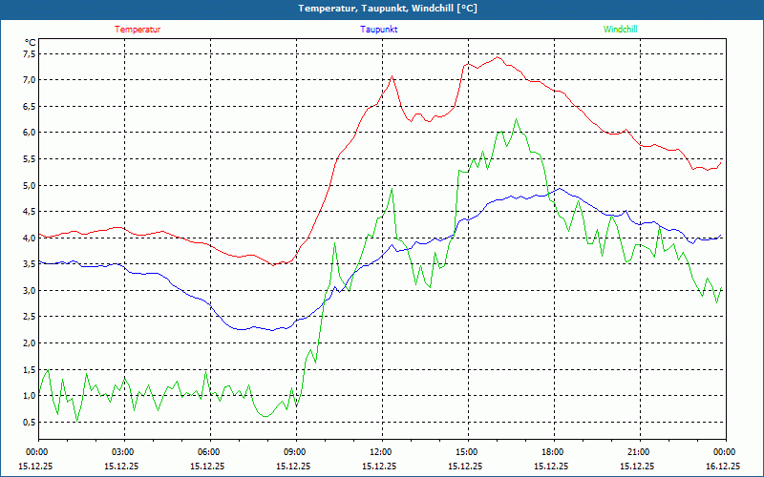Image resolution: width=764 pixels, height=477 pixels.
Task: Click the 03:00 time axis label
Action: [124, 452]
